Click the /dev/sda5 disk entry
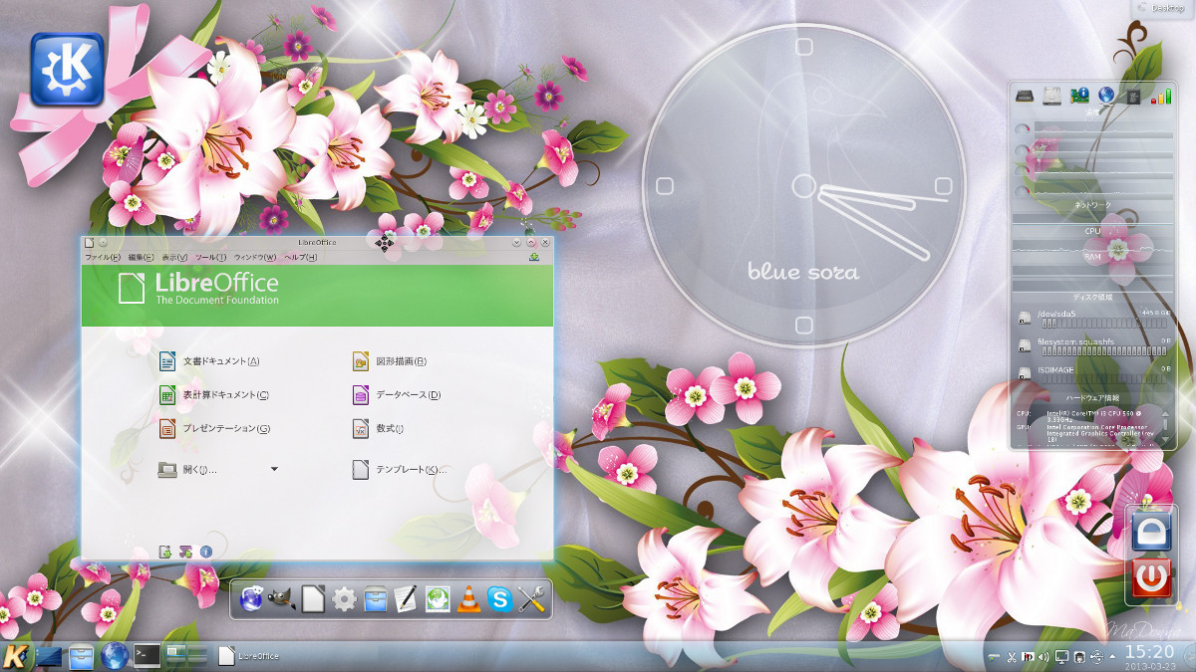Image resolution: width=1196 pixels, height=672 pixels. point(1093,318)
